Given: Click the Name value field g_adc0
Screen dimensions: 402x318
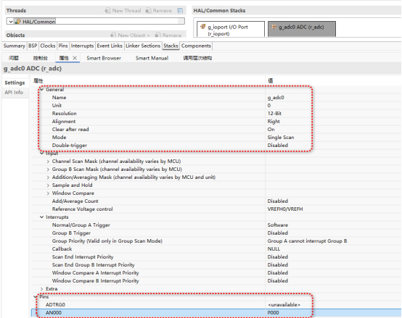Looking at the screenshot, I should pos(276,98).
